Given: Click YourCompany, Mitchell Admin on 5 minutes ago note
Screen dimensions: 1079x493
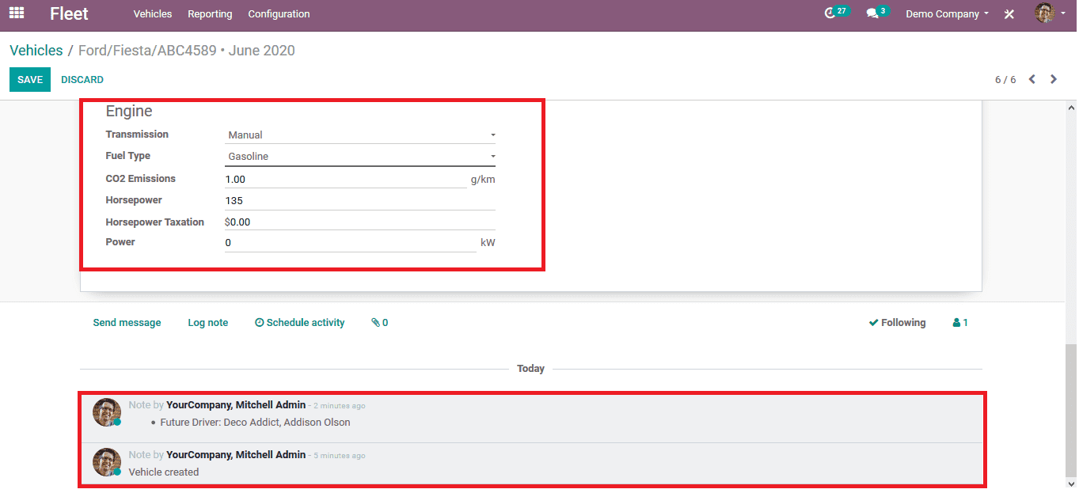Looking at the screenshot, I should (236, 455).
